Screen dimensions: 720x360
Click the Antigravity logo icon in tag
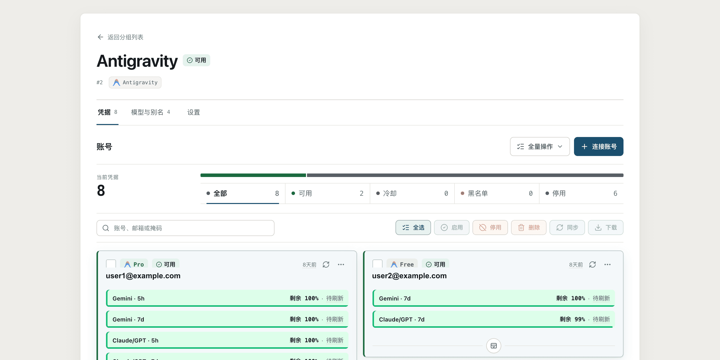[x=116, y=82]
